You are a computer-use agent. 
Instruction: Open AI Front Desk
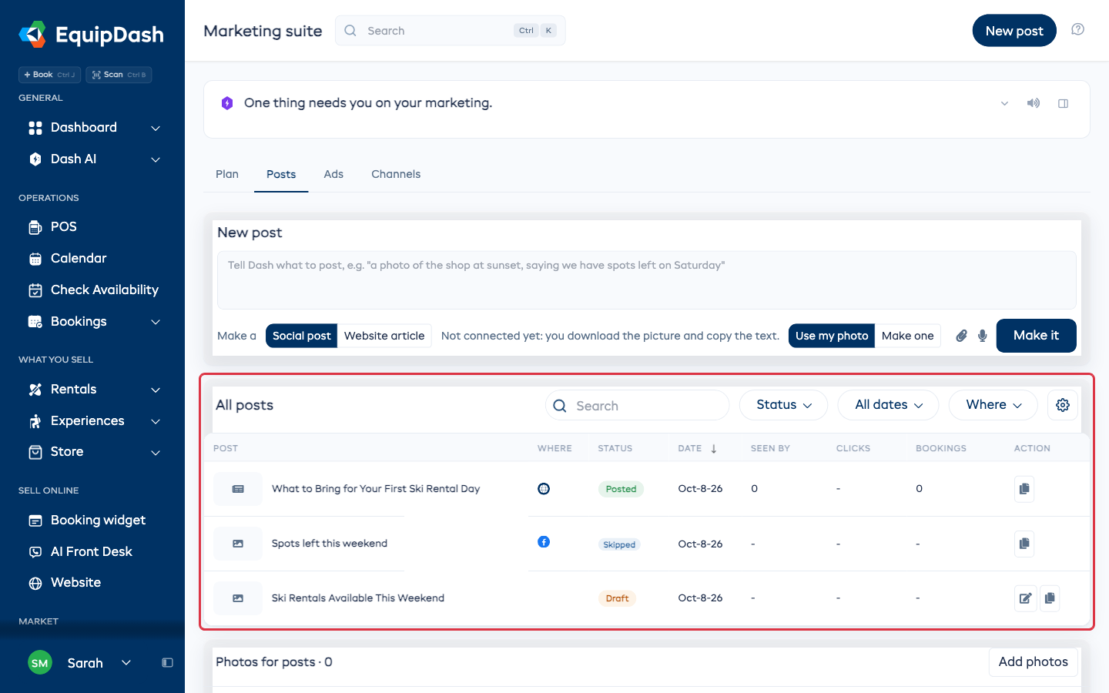(92, 551)
